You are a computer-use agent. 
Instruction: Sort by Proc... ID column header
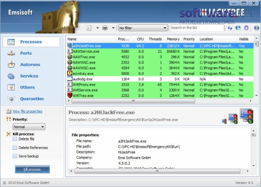(123, 39)
